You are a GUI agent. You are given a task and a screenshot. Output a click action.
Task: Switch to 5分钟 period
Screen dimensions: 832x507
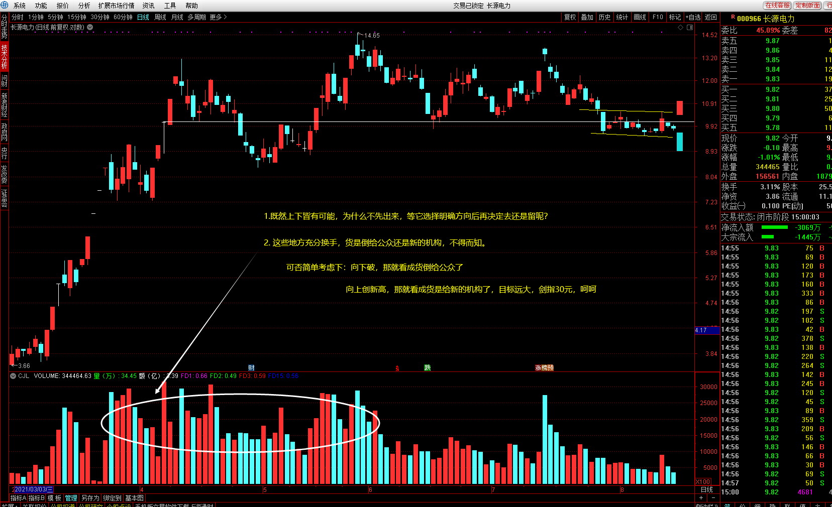coord(55,17)
